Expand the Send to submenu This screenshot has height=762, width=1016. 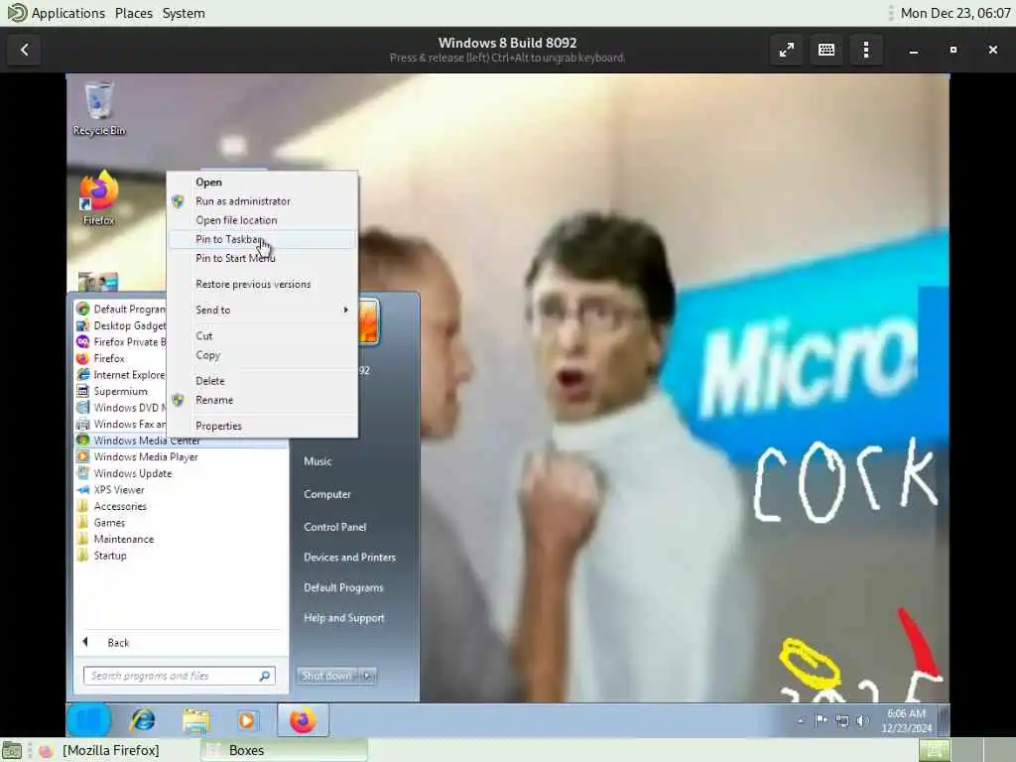262,311
